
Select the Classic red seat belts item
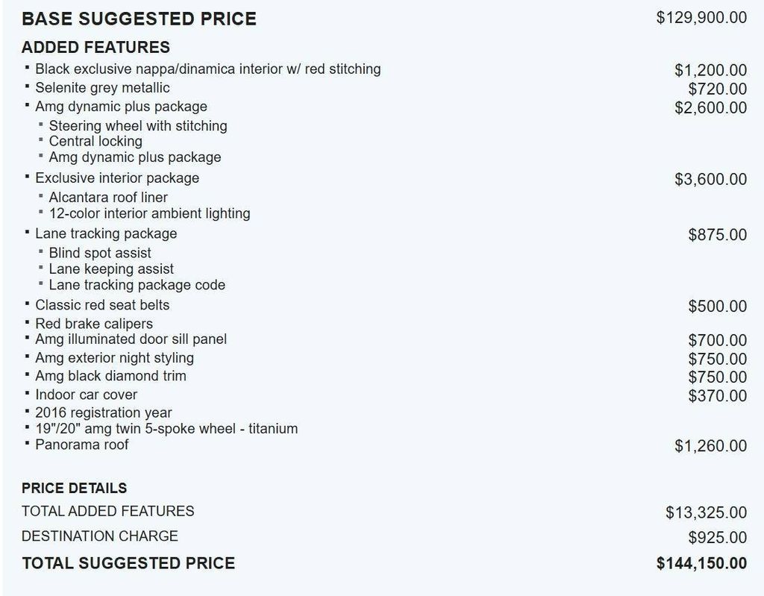pyautogui.click(x=102, y=305)
